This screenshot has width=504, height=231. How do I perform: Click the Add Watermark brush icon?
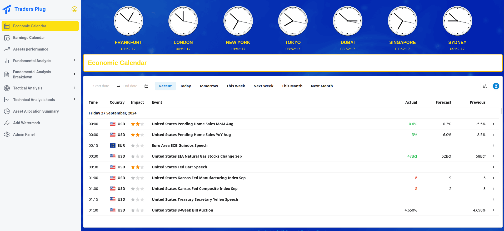coord(7,123)
